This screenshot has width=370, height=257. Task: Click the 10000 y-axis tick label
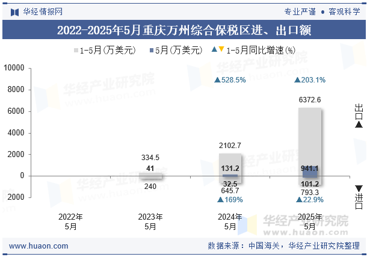[14, 68]
